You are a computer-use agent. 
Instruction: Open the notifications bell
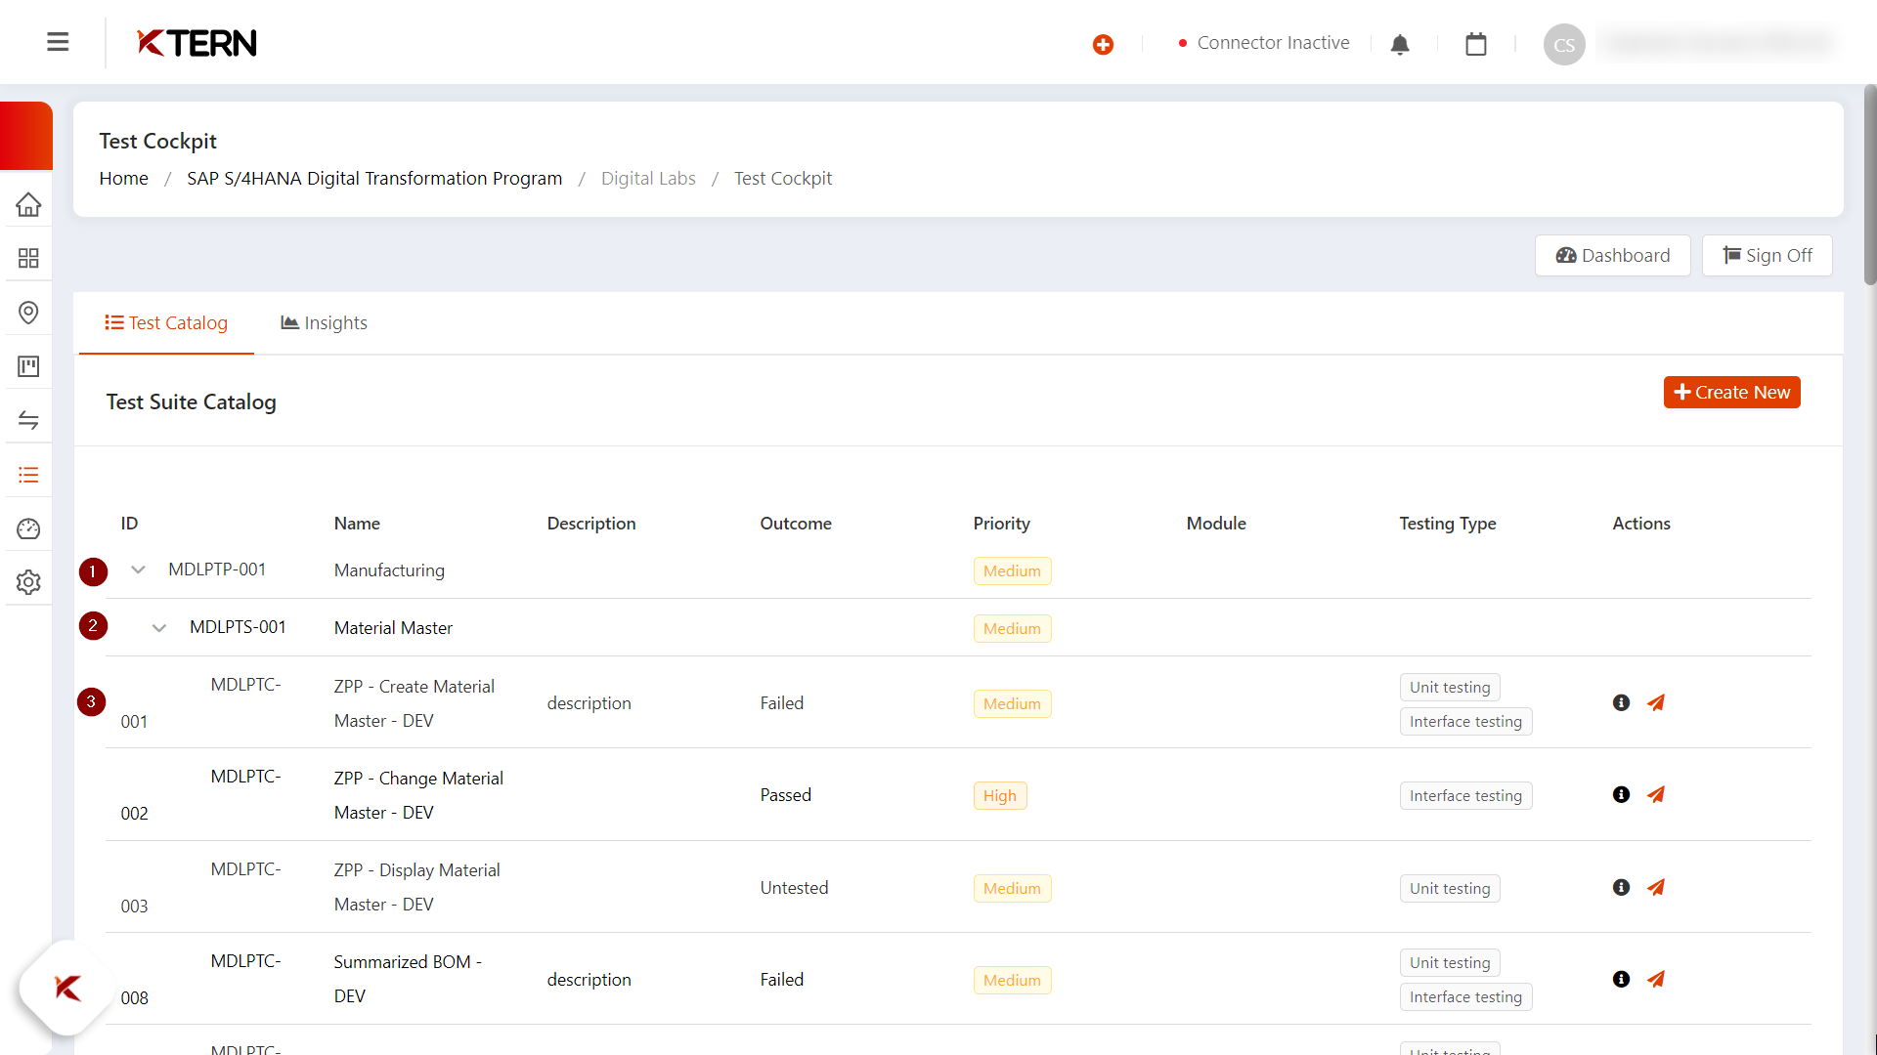point(1400,44)
